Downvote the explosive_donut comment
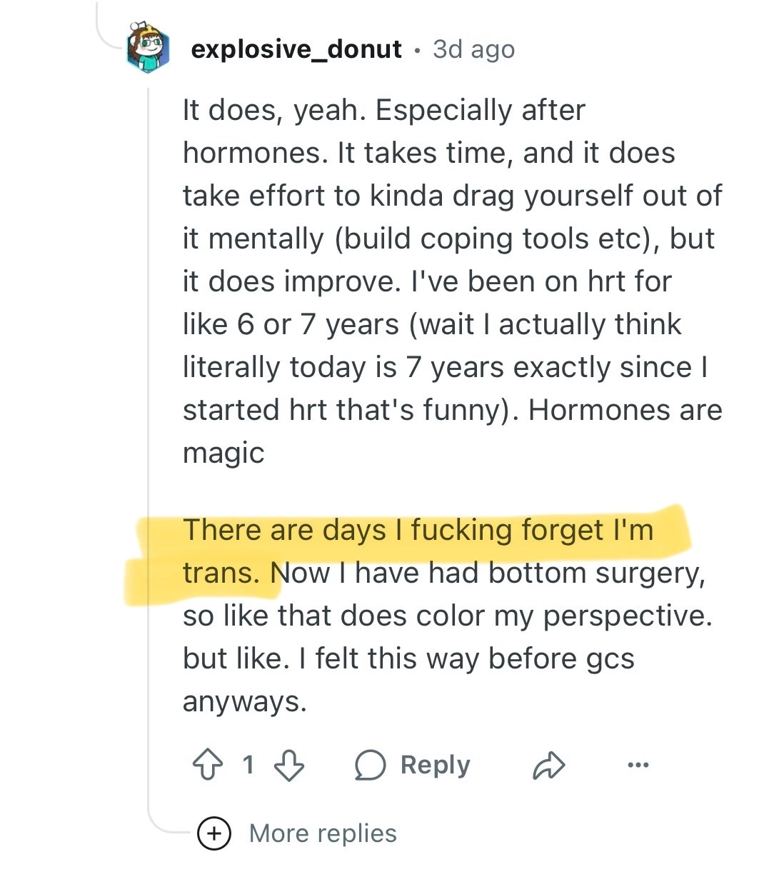This screenshot has width=769, height=887. point(289,765)
